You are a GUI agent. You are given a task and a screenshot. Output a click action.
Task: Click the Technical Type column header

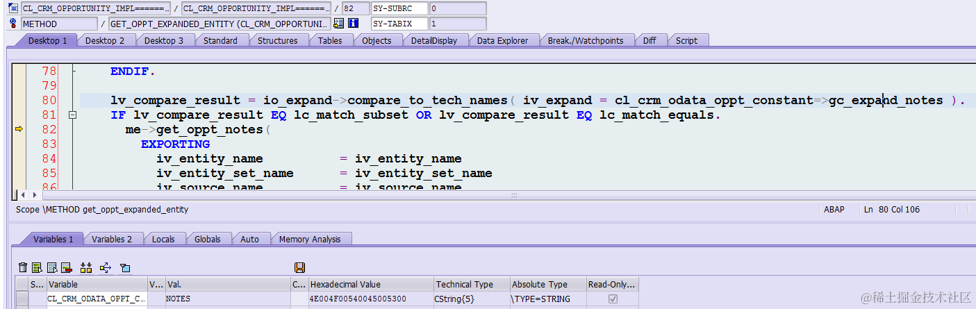pos(471,284)
